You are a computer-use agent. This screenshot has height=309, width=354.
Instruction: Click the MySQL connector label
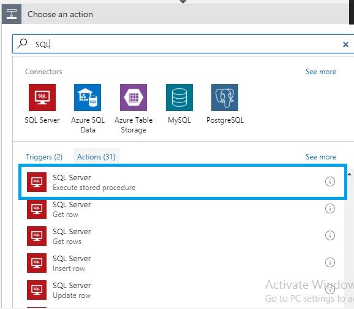179,120
